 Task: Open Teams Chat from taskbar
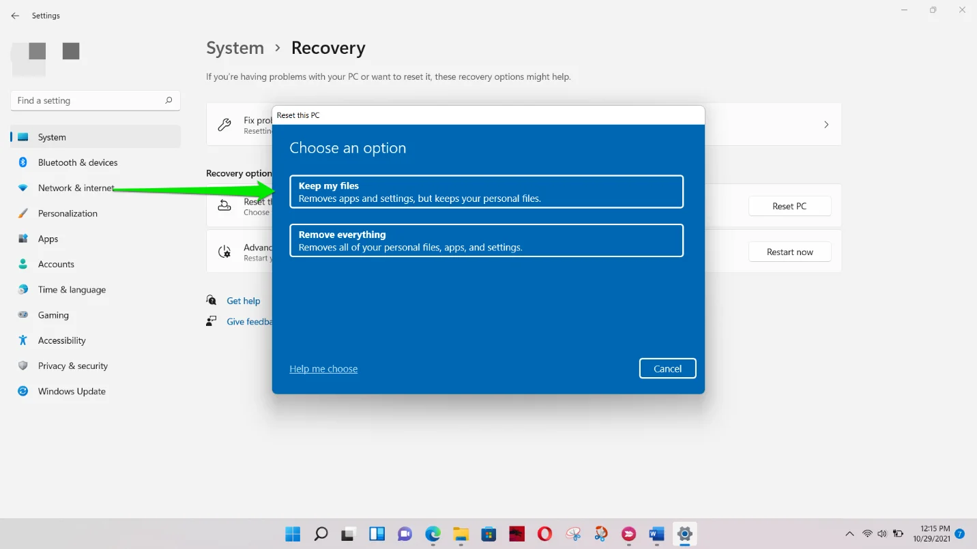point(405,533)
